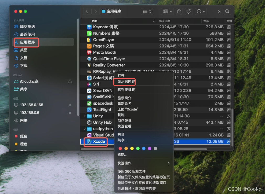Select the OmniPlayer app icon
Viewport: 265px width, 194px height.
pos(89,40)
